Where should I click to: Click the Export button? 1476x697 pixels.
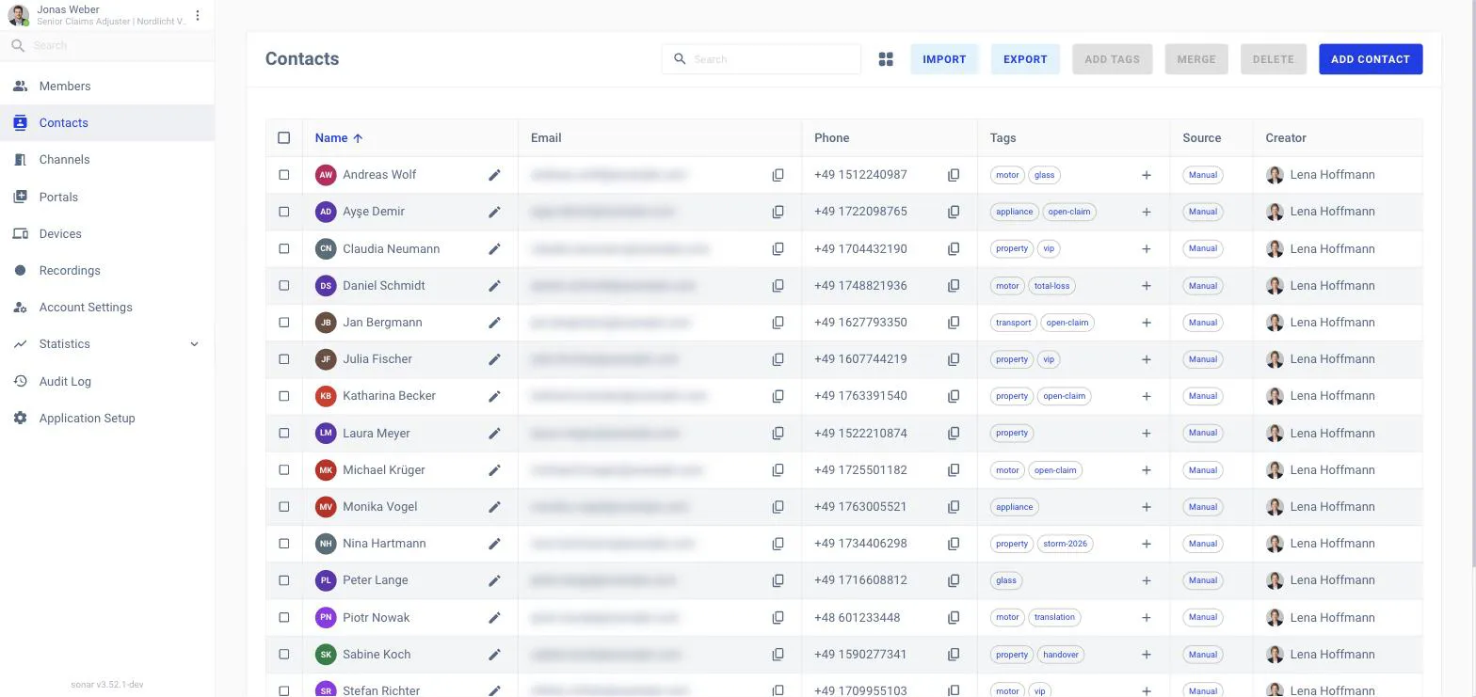click(1025, 59)
